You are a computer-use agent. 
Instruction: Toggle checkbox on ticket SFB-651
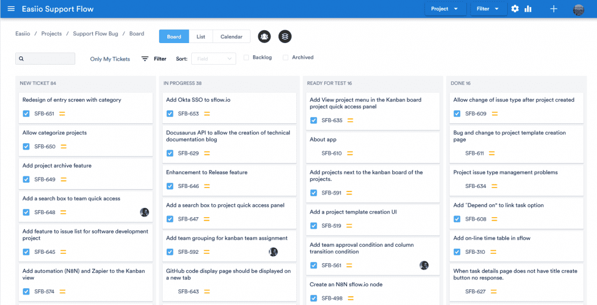26,114
